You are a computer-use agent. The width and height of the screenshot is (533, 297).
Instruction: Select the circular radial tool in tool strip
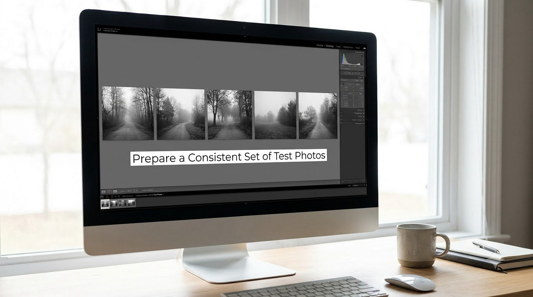(349, 73)
